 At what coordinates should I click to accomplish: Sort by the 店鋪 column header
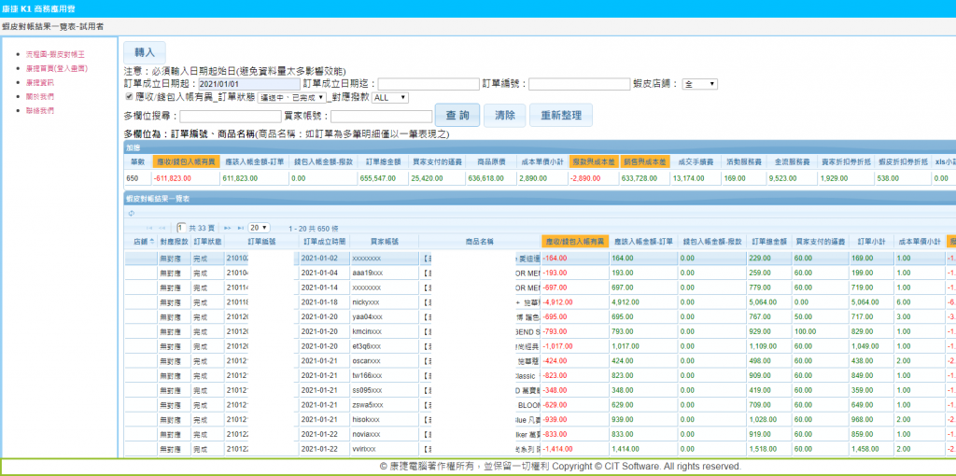click(x=141, y=241)
